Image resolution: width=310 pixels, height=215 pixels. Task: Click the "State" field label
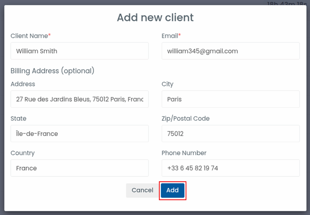(x=18, y=119)
